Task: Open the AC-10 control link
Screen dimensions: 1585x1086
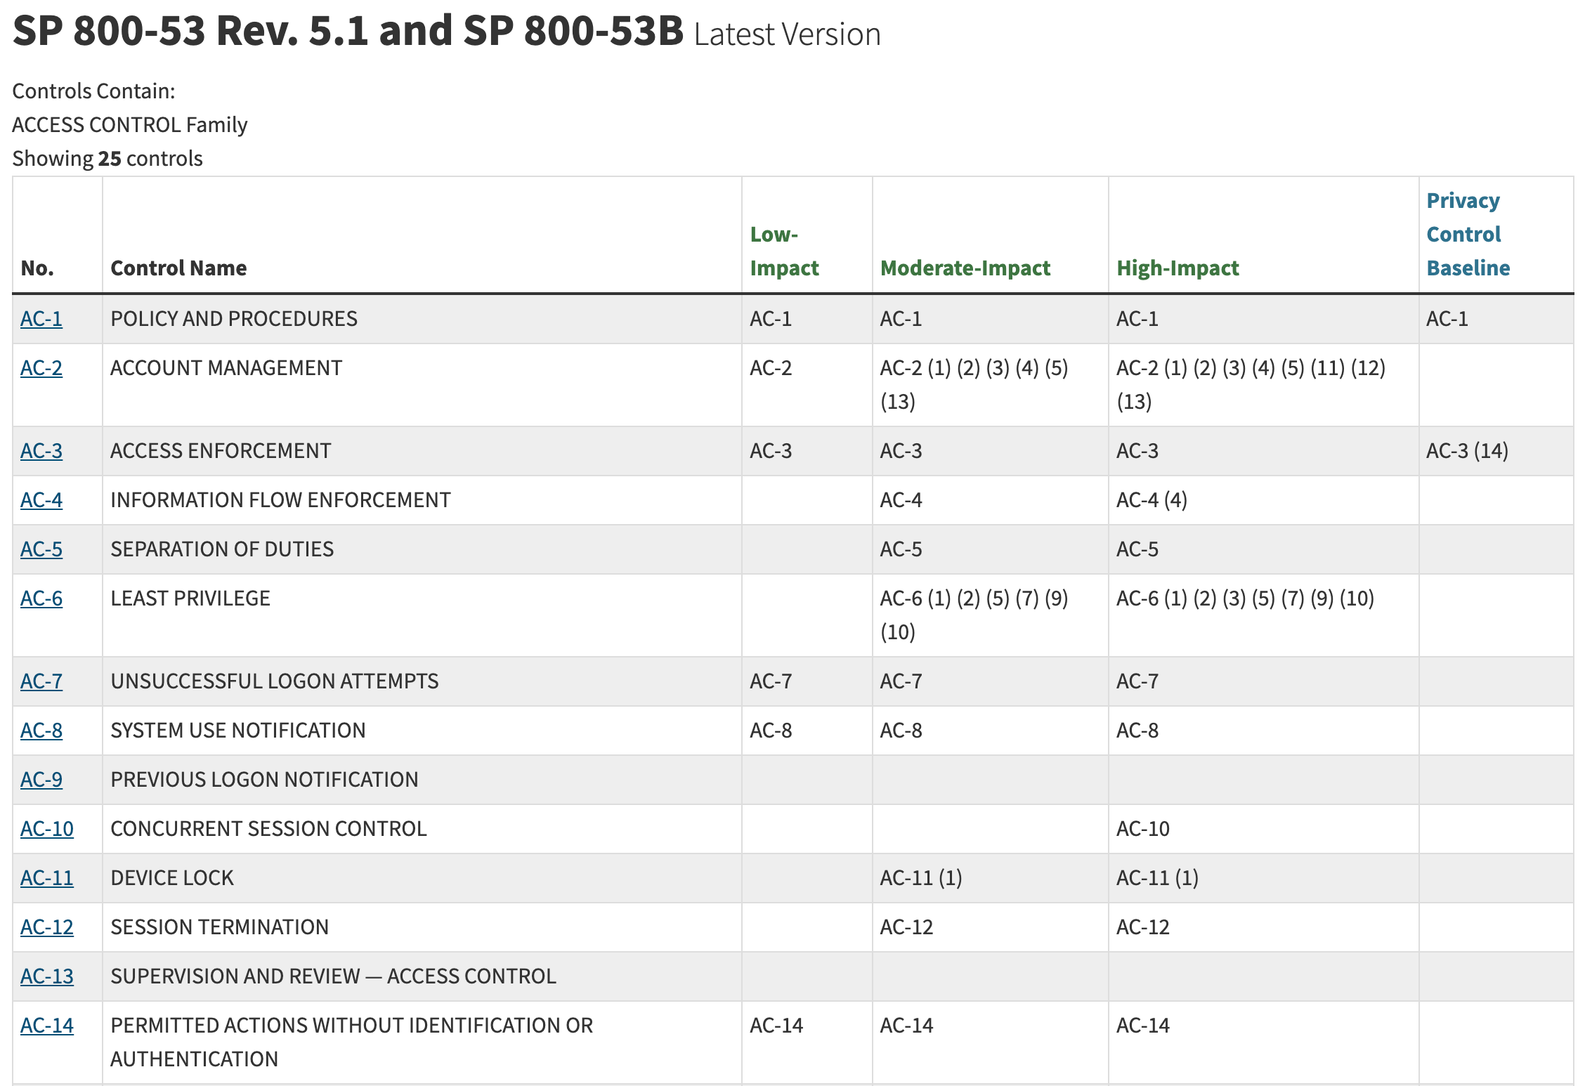Action: (47, 828)
